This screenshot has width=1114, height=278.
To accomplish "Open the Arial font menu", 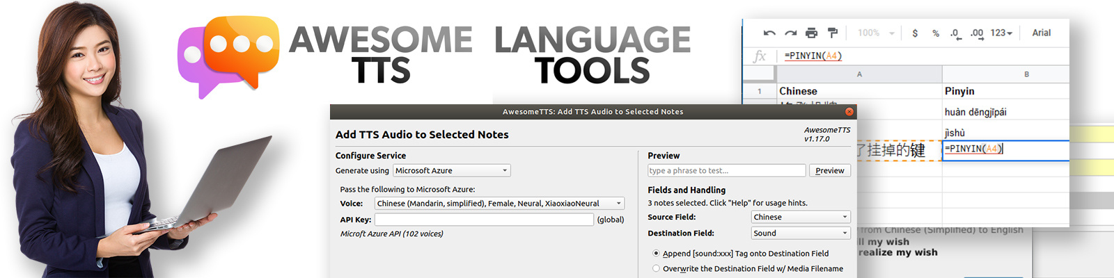I will point(1041,33).
